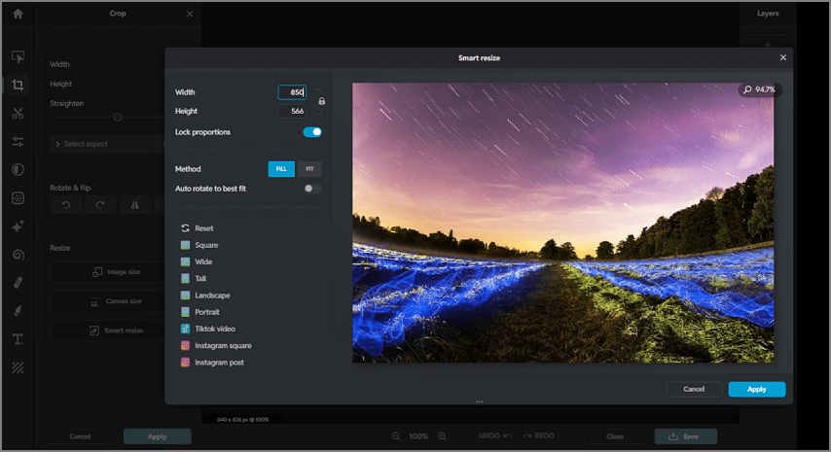The image size is (831, 452).
Task: Select the Retouch spiral tool
Action: coord(18,255)
